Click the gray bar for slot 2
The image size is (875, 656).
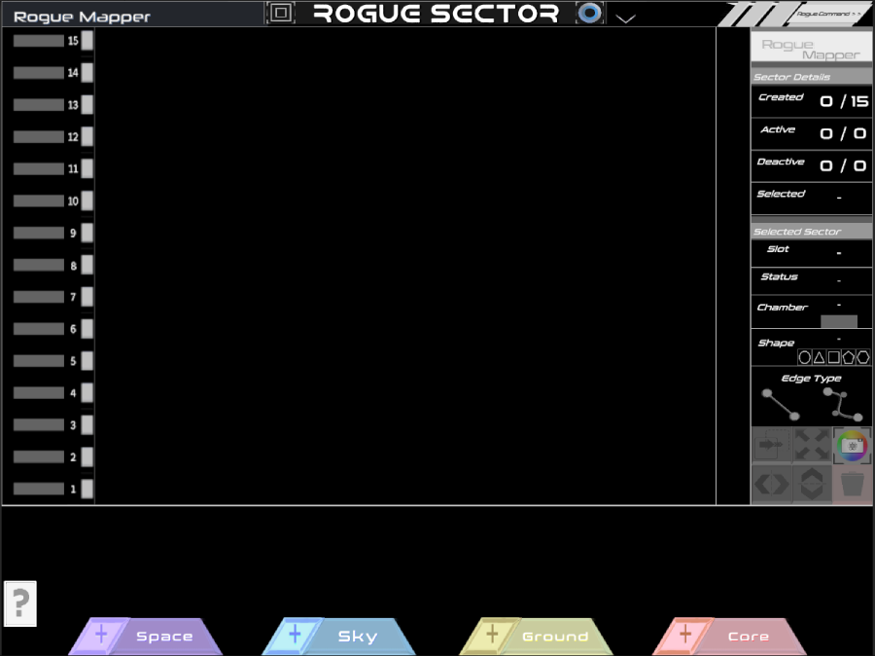click(x=39, y=457)
